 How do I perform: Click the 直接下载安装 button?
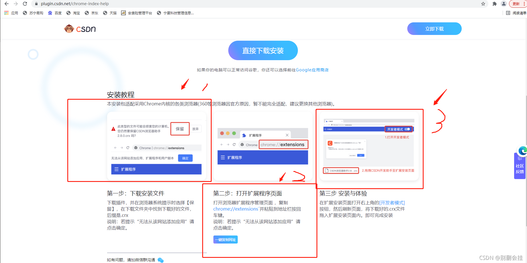point(263,50)
